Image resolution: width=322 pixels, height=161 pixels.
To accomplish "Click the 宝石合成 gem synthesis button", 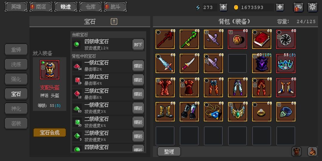I will pyautogui.click(x=50, y=133).
